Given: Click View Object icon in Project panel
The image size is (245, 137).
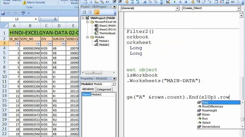Looking at the screenshot, I should pos(90,12).
